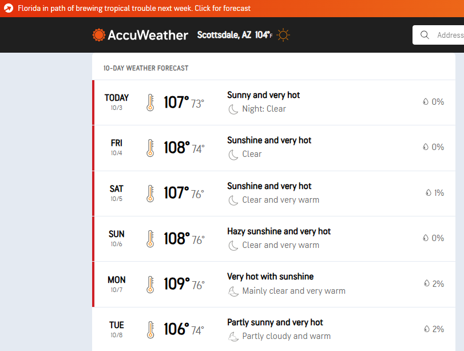The image size is (464, 351).
Task: Click the search magnifier icon
Action: coord(425,35)
